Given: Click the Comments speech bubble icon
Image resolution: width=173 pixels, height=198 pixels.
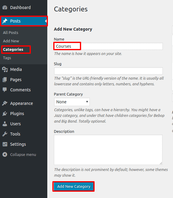Looking at the screenshot, I should pos(5,90).
